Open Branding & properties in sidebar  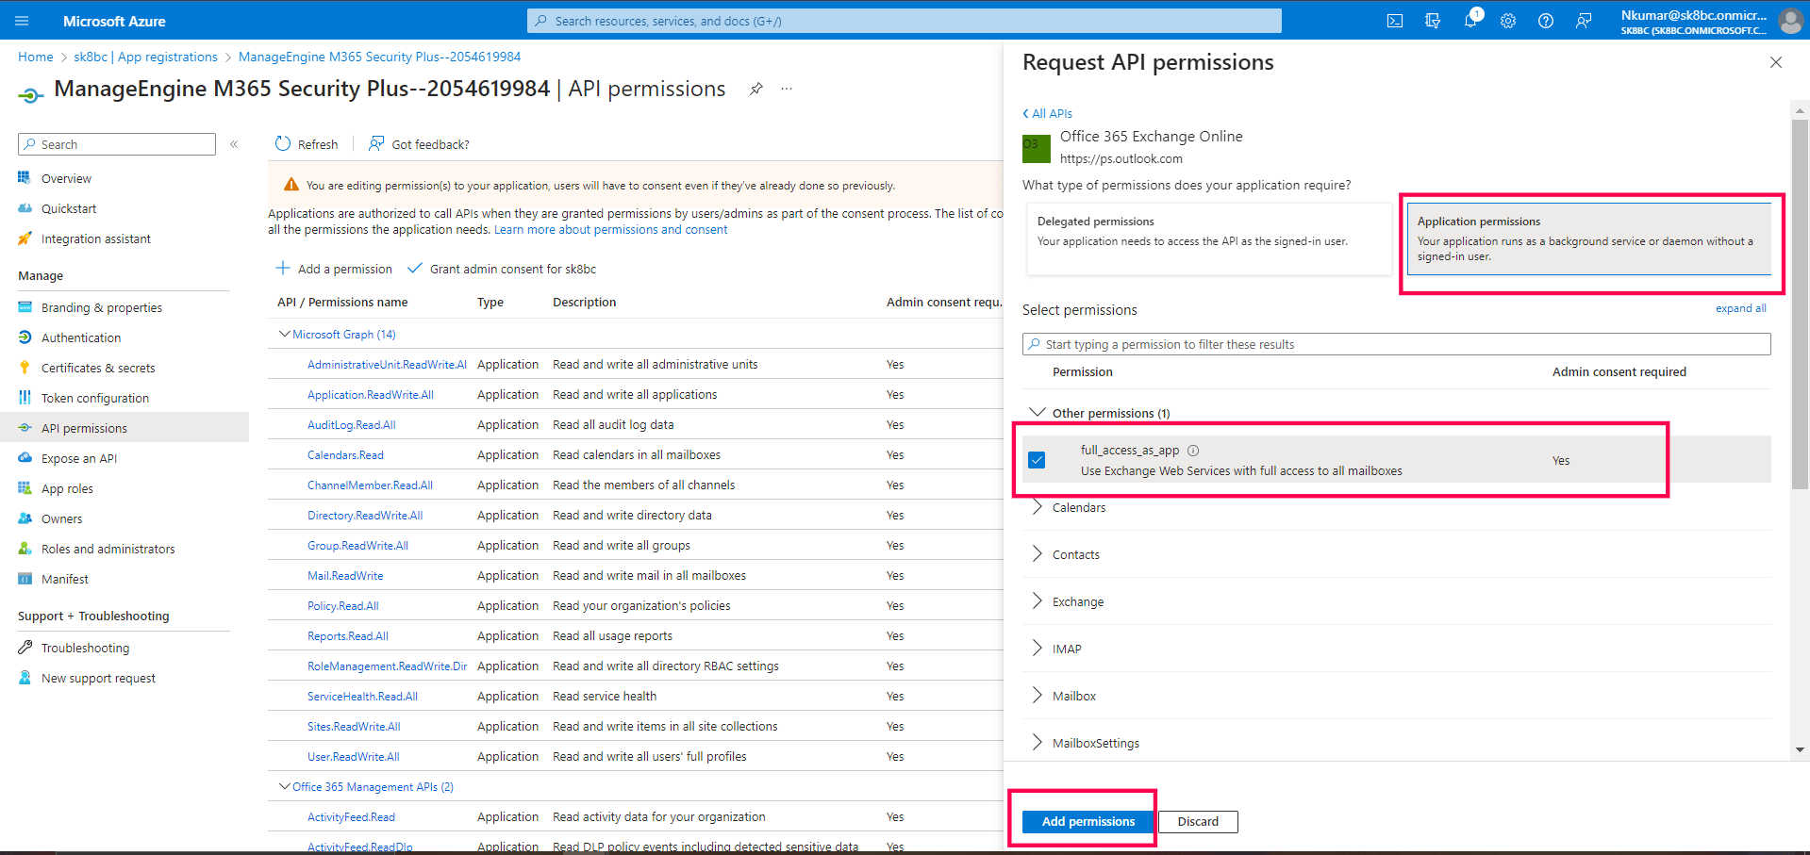[102, 307]
